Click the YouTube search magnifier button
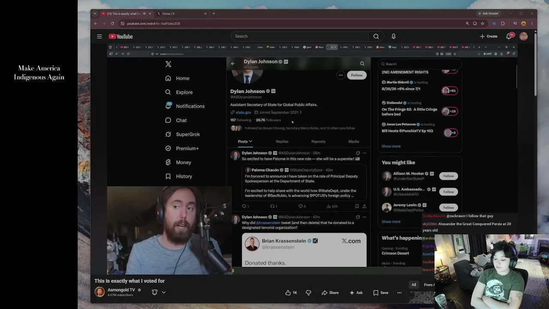The image size is (549, 309). [376, 36]
